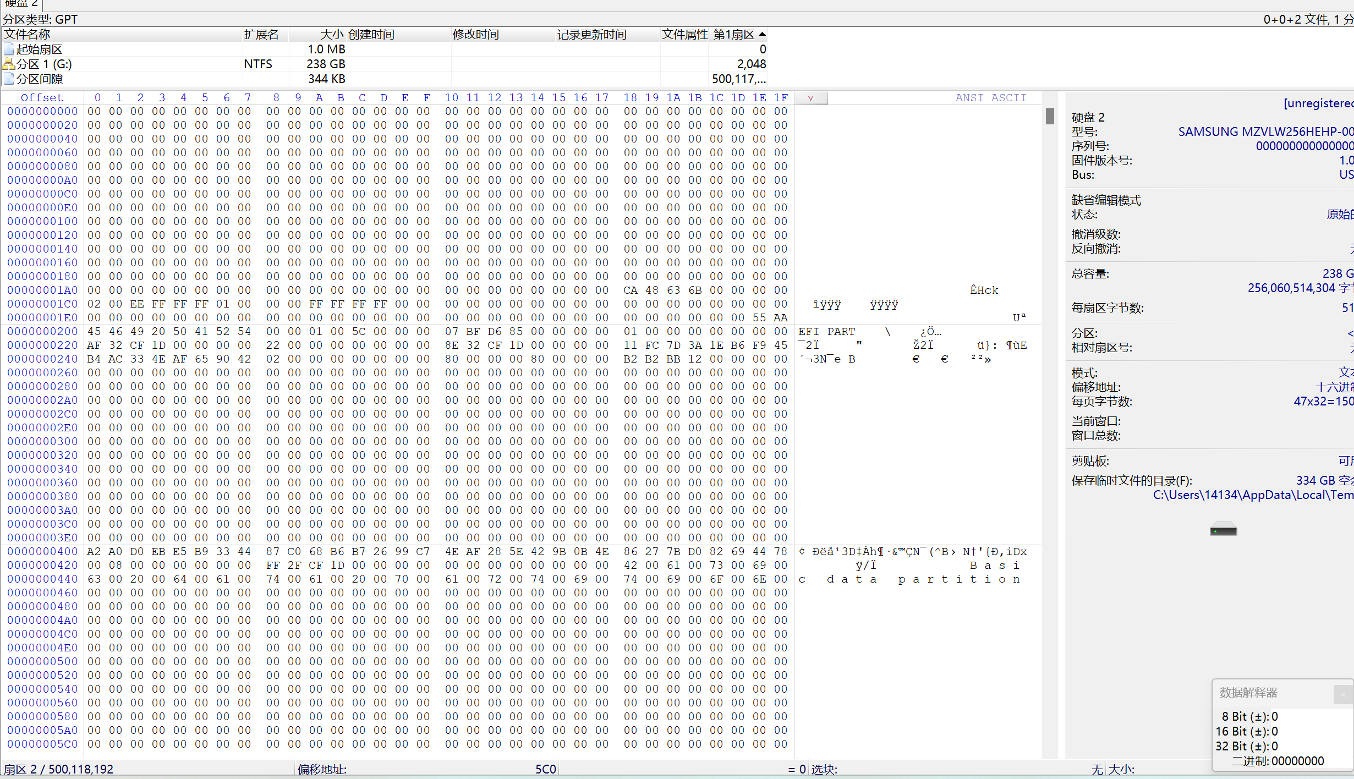The width and height of the screenshot is (1354, 779).
Task: Click the 扇区 2 status bar field
Action: pyautogui.click(x=59, y=769)
